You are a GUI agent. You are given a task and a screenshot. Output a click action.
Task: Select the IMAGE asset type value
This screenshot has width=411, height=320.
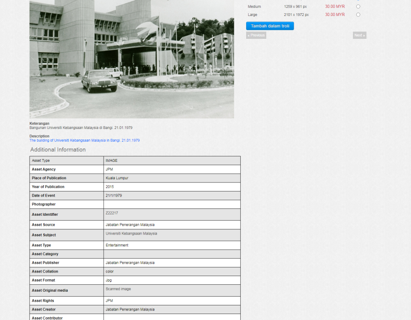[x=111, y=160]
